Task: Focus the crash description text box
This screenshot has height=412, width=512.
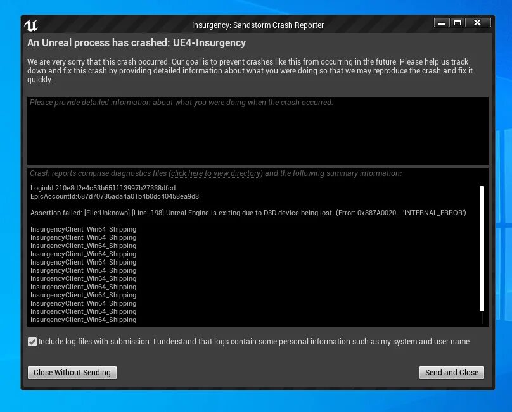Action: [x=258, y=130]
